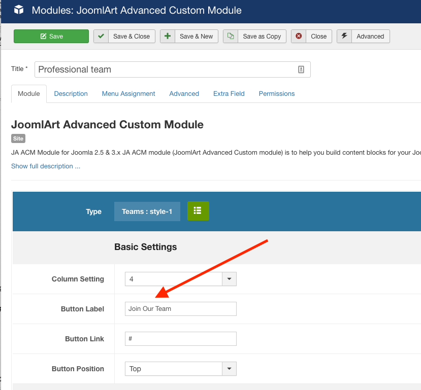Click the Save & Close checkmark icon
This screenshot has width=421, height=390.
(101, 37)
